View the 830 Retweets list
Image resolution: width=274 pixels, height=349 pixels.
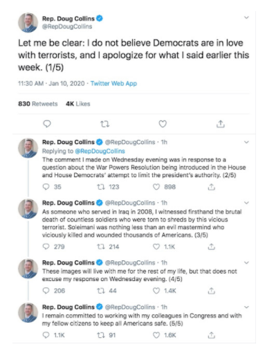coord(38,104)
